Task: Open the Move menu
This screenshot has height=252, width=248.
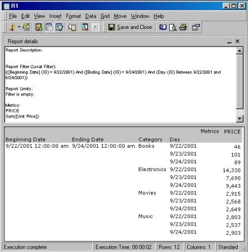Action: tap(120, 16)
